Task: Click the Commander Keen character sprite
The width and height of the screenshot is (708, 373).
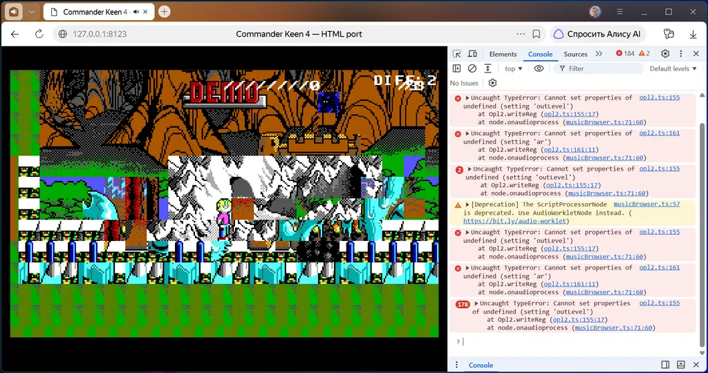Action: click(223, 219)
